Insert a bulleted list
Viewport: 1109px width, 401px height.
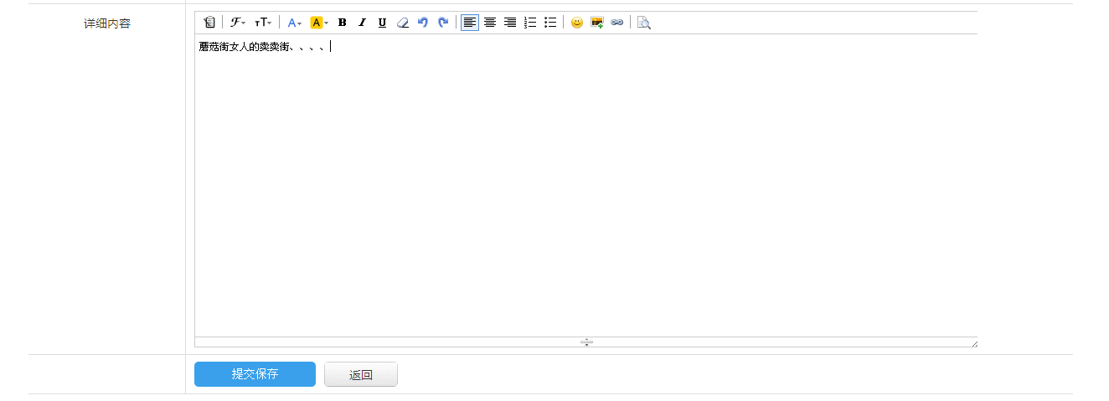pyautogui.click(x=550, y=23)
